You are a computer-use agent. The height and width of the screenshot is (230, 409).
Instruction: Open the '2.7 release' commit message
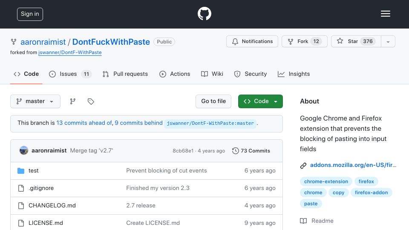[x=141, y=206]
